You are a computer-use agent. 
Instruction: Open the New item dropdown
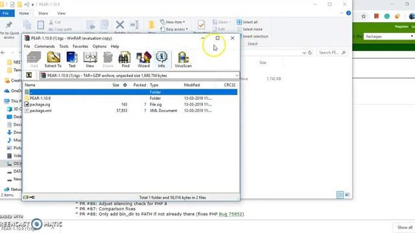pyautogui.click(x=173, y=22)
